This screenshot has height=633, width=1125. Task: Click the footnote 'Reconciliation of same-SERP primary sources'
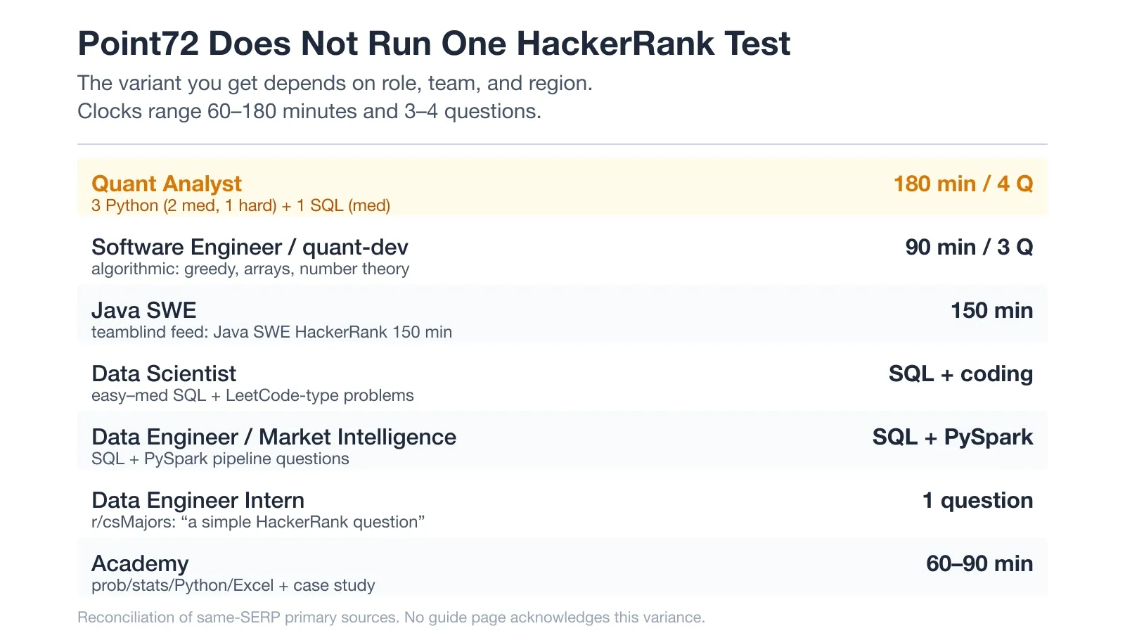tap(238, 617)
